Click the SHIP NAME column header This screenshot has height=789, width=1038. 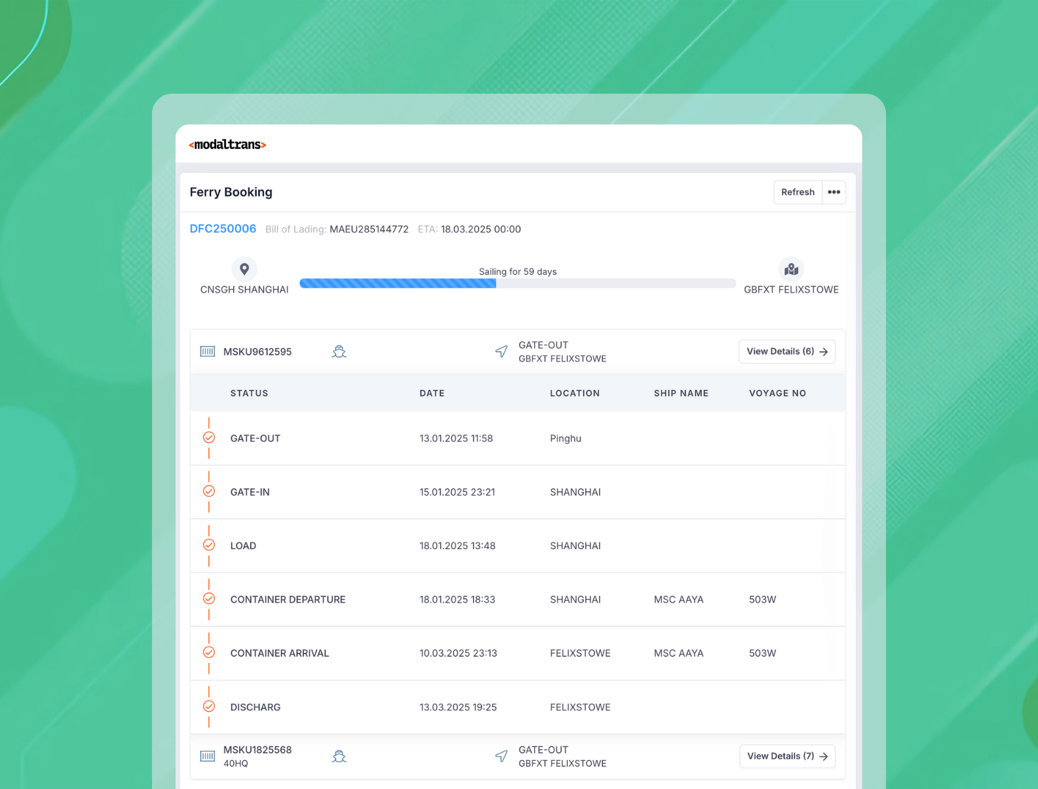(681, 393)
